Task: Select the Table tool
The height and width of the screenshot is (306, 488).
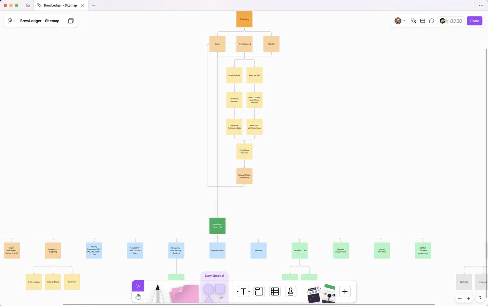Action: coord(275,291)
